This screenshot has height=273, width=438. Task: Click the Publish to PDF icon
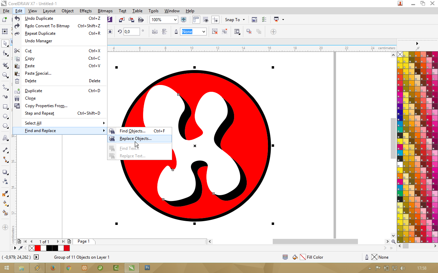(x=141, y=19)
